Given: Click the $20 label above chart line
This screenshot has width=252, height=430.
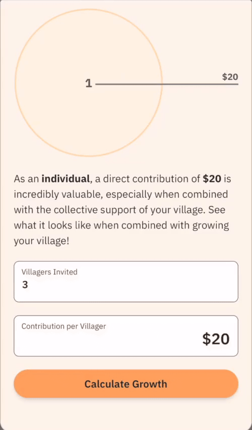Looking at the screenshot, I should point(230,77).
